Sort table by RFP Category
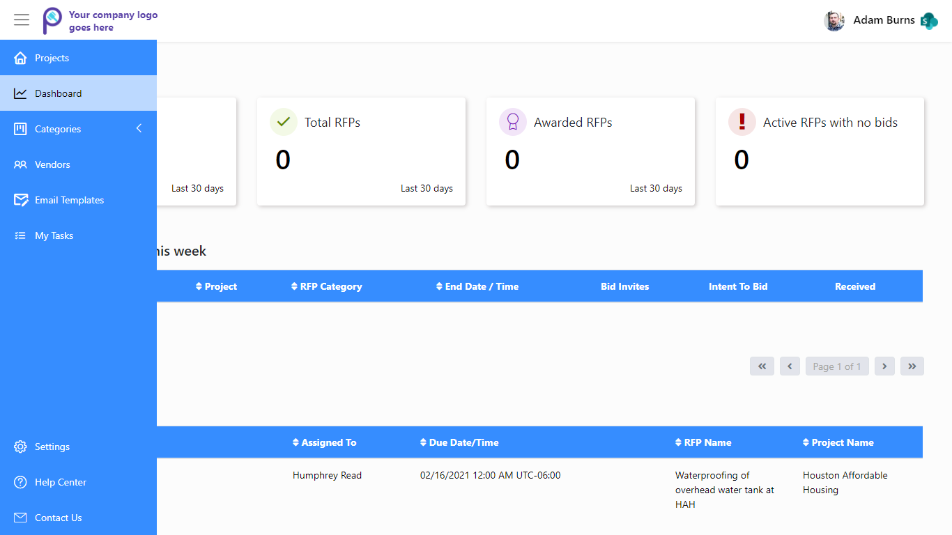Image resolution: width=952 pixels, height=535 pixels. click(x=326, y=286)
